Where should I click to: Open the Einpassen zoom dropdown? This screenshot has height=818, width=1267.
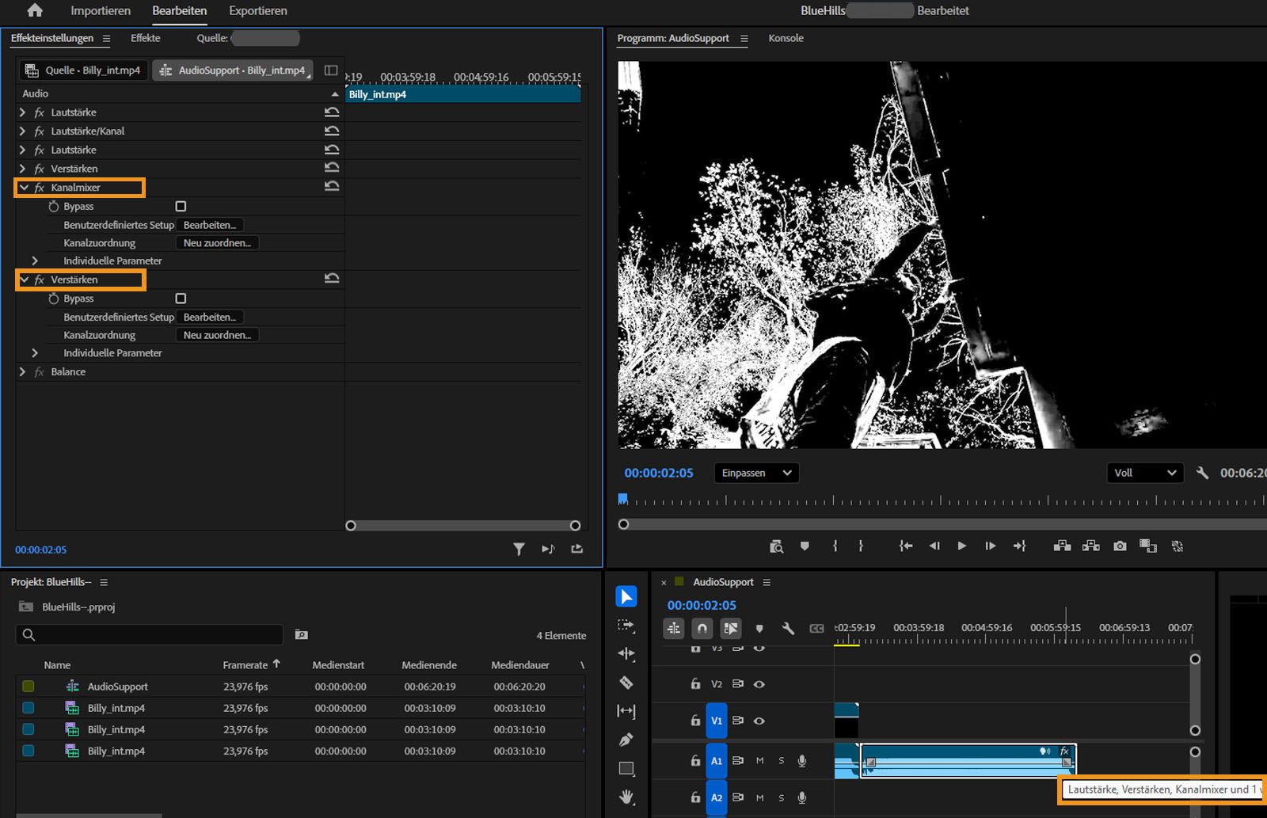pos(755,473)
